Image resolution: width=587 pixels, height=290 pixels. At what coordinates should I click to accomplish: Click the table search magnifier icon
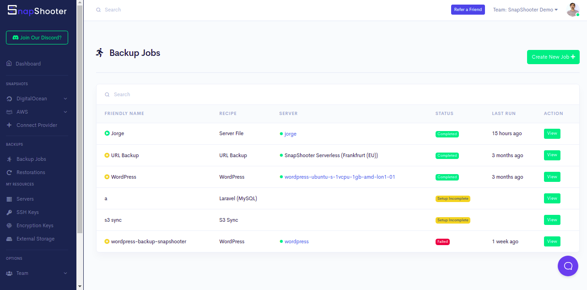(x=107, y=94)
